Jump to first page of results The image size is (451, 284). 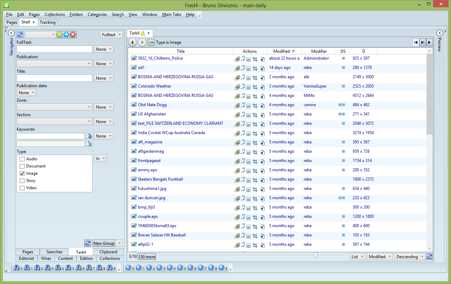(416, 42)
